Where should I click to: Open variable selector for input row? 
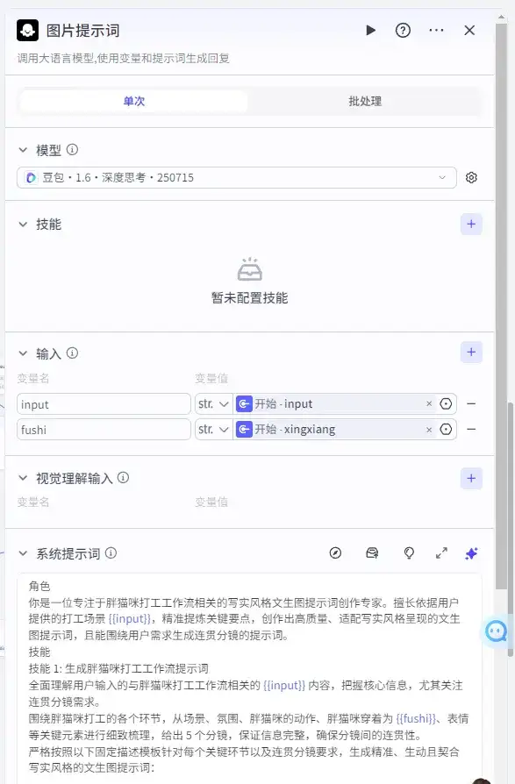pyautogui.click(x=446, y=404)
